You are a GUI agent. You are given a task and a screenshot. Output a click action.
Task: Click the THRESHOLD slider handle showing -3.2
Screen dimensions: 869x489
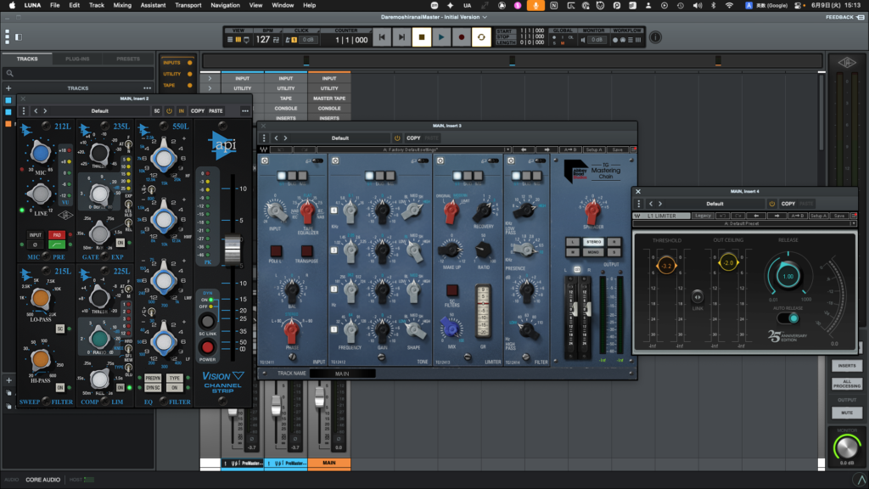tap(666, 266)
